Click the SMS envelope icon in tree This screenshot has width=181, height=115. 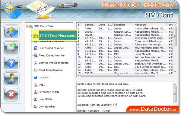click(35, 35)
